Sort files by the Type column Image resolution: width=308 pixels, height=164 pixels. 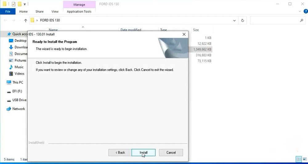click(x=164, y=30)
